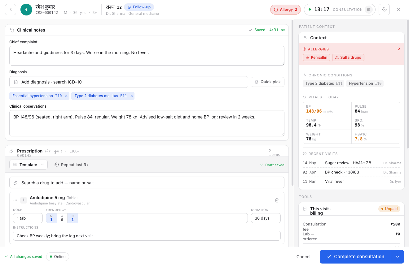Click the HbA1c 7.8 % vitals cell
Image resolution: width=409 pixels, height=266 pixels.
pos(376,137)
